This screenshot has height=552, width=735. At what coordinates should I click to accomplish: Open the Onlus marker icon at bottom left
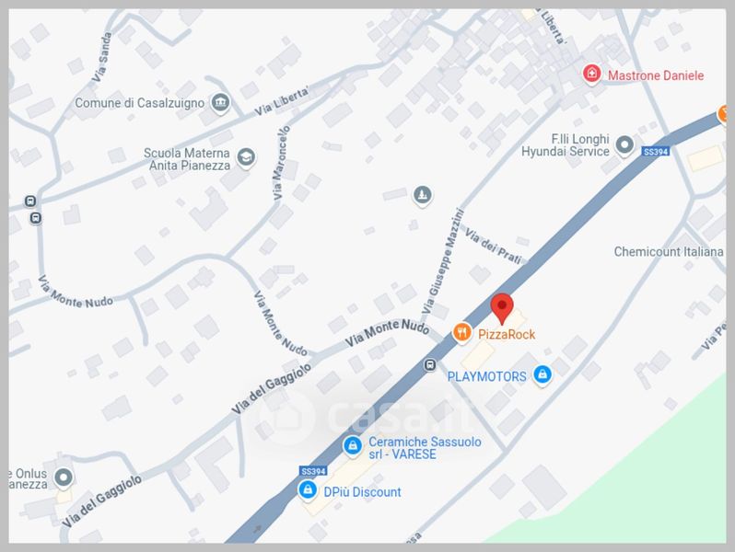pos(63,478)
